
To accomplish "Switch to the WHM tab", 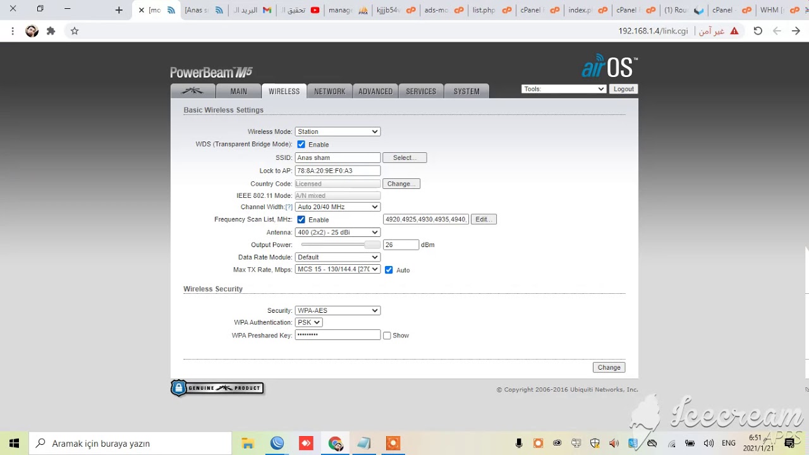I will (779, 10).
